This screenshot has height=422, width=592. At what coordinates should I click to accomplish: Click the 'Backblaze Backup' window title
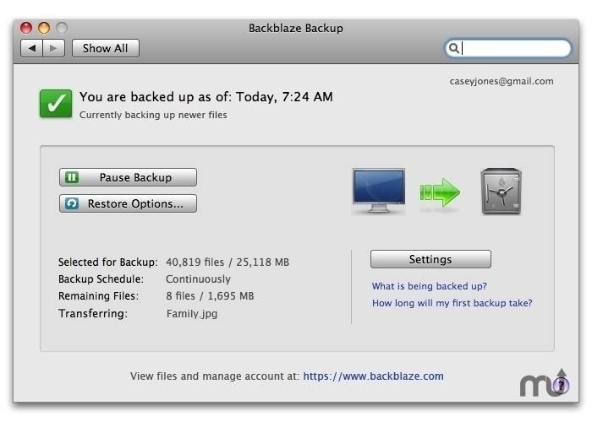tap(296, 28)
